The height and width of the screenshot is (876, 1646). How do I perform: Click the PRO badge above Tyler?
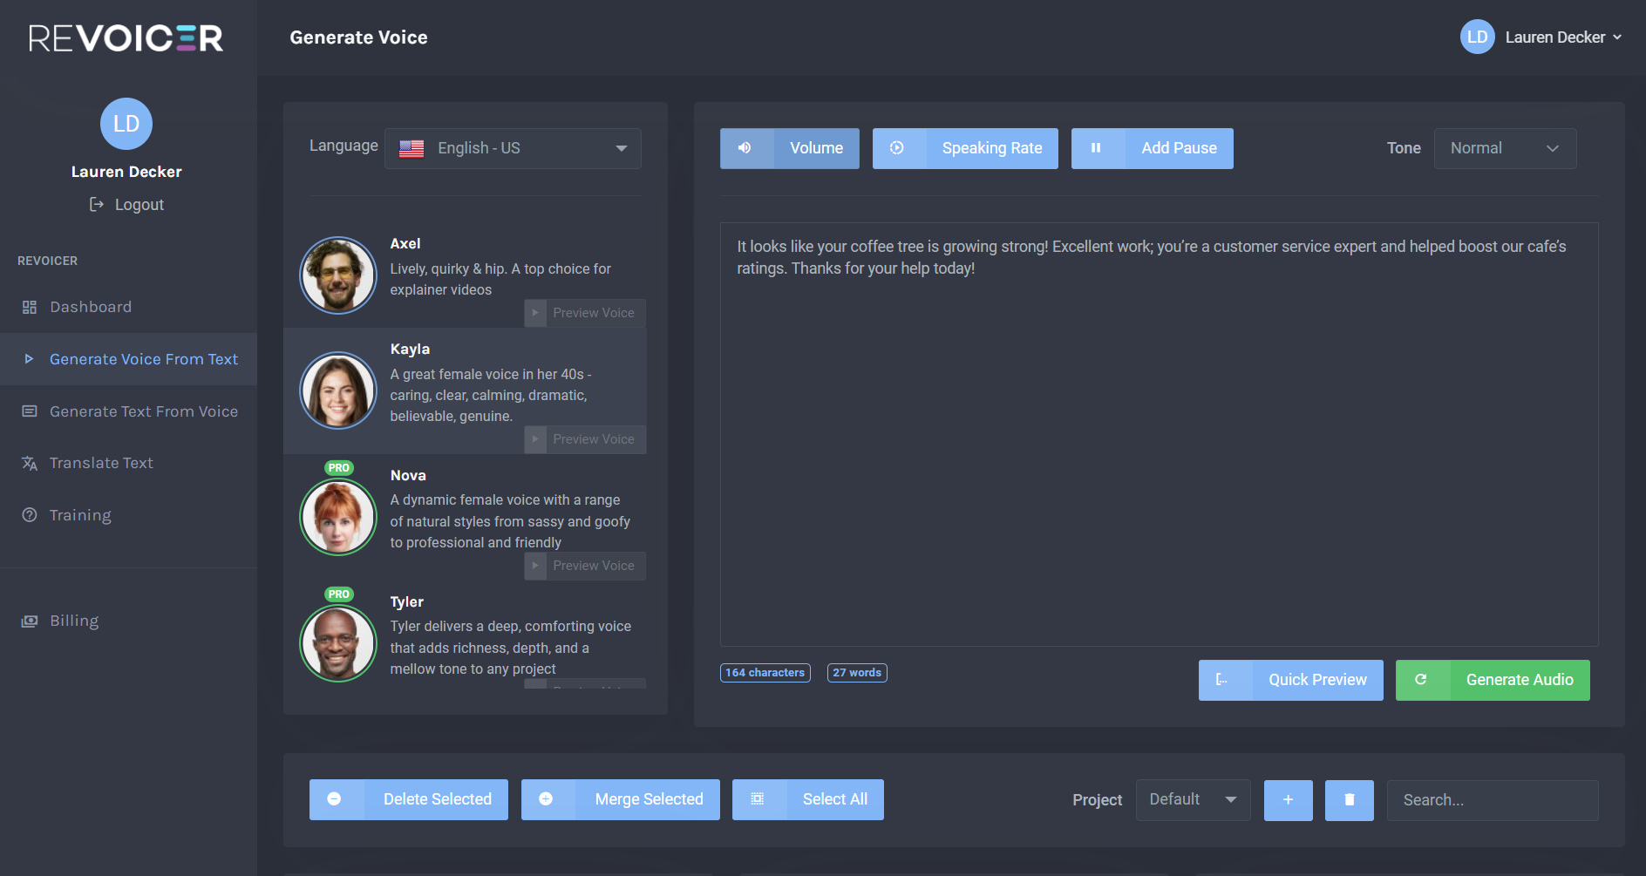(x=339, y=594)
